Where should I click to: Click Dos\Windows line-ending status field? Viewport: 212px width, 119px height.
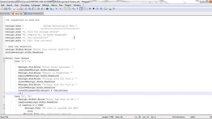179,117
